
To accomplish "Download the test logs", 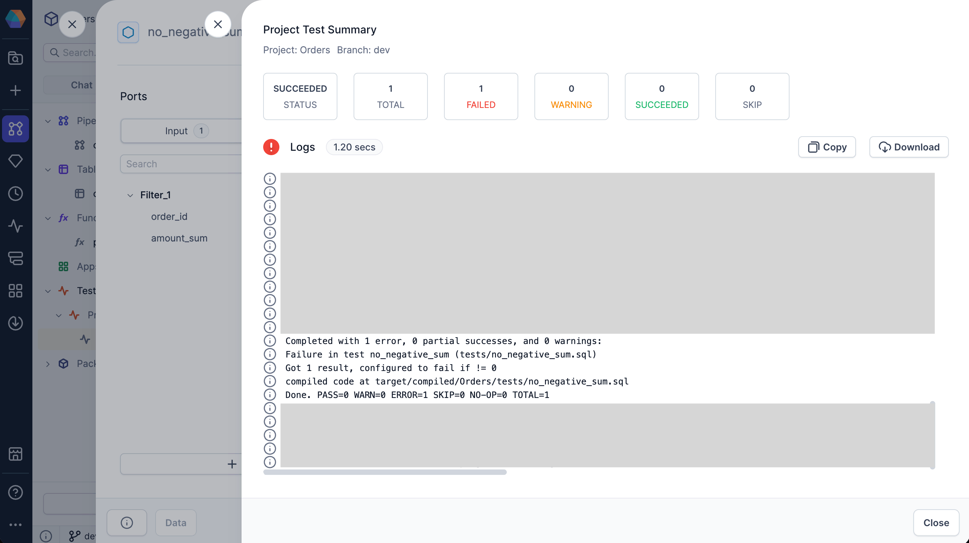I will 909,147.
